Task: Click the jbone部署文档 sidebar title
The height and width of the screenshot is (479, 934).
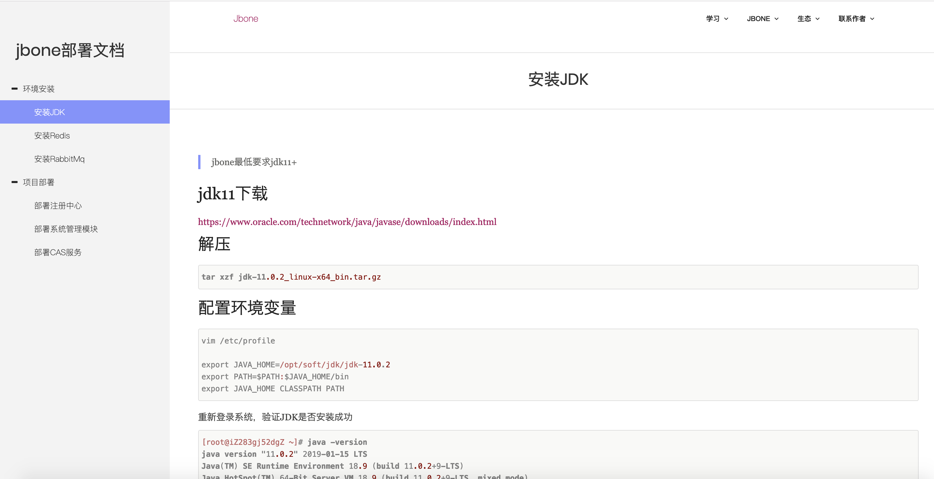Action: 70,50
